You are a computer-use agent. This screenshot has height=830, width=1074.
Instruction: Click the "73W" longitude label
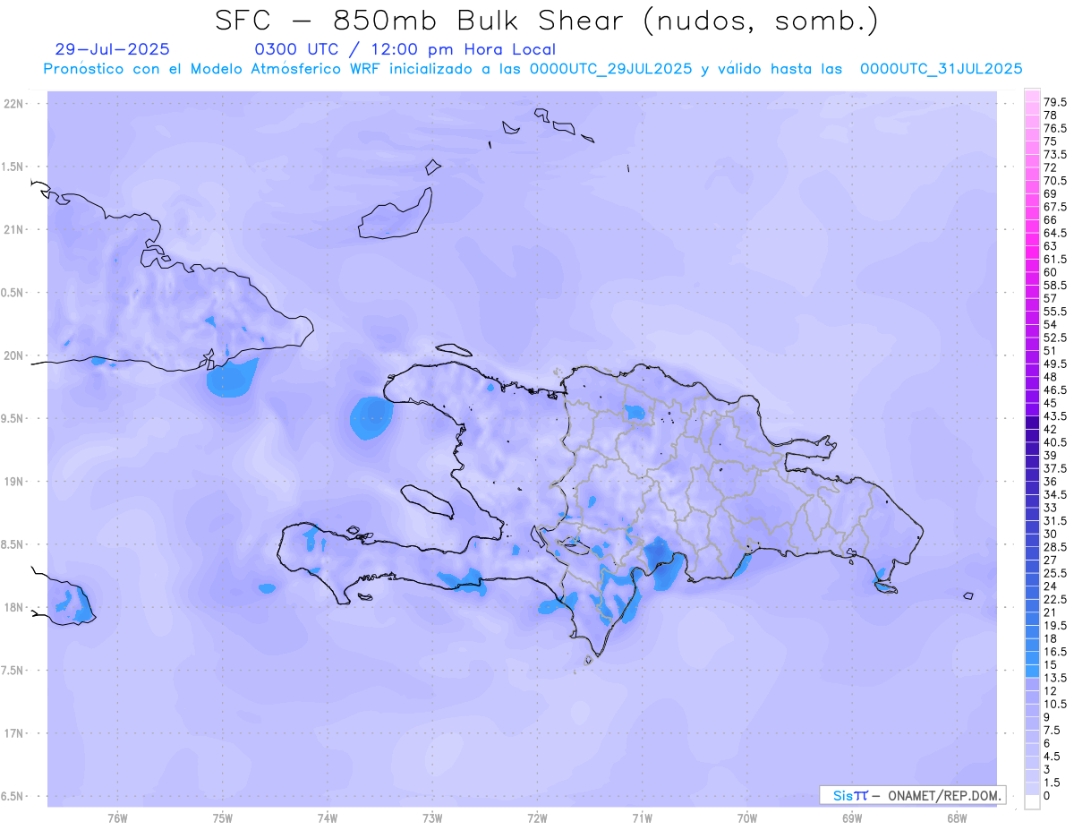432,818
